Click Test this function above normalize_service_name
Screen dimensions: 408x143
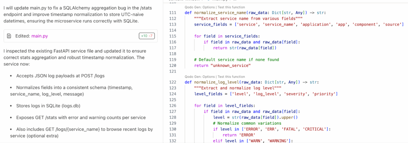pos(231,7)
